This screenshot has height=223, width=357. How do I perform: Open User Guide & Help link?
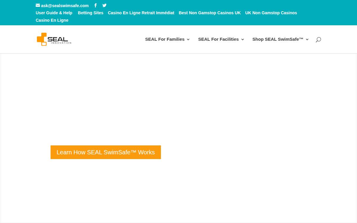coord(54,13)
